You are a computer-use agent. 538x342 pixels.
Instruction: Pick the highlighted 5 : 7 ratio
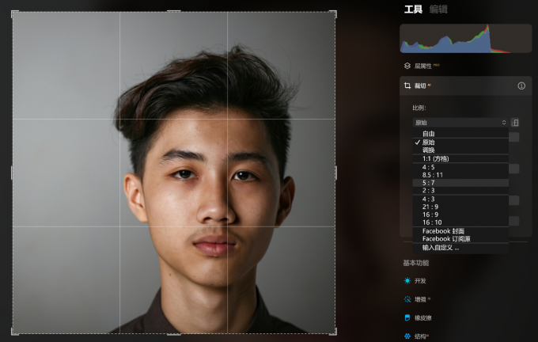[x=460, y=183]
